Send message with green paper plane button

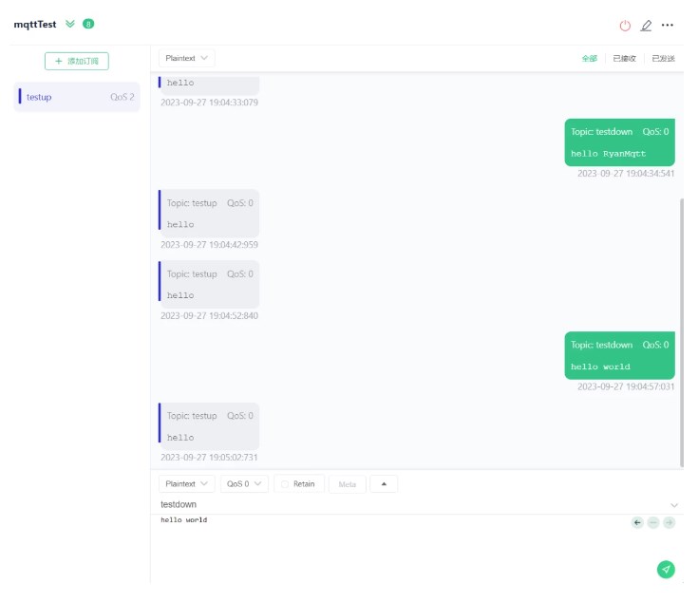click(x=666, y=569)
